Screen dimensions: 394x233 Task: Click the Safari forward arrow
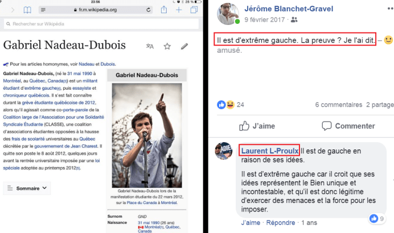pyautogui.click(x=14, y=10)
